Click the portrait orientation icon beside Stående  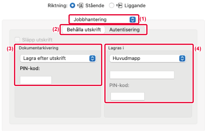[x=80, y=5]
